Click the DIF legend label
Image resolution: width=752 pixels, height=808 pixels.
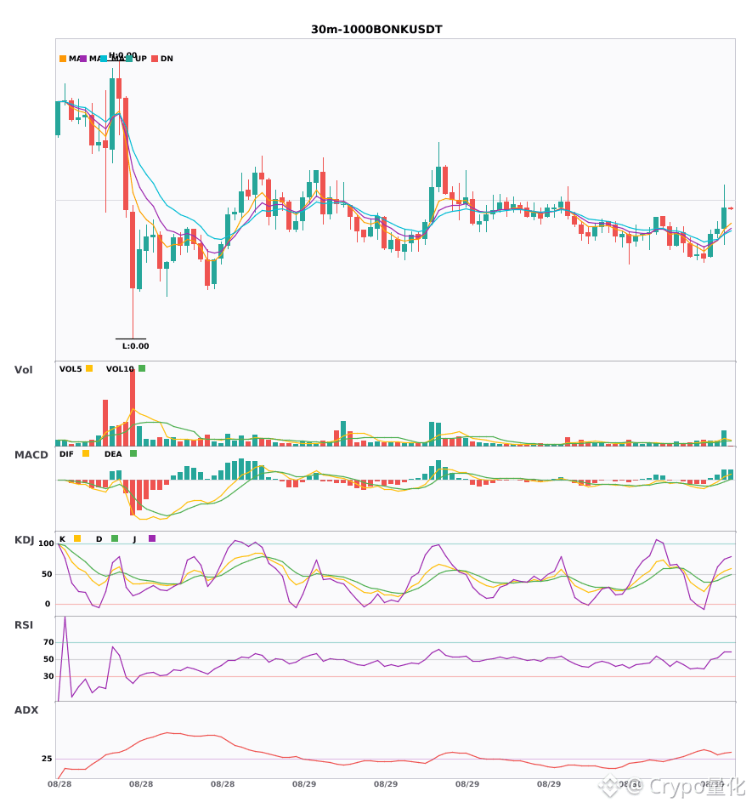[x=66, y=454]
